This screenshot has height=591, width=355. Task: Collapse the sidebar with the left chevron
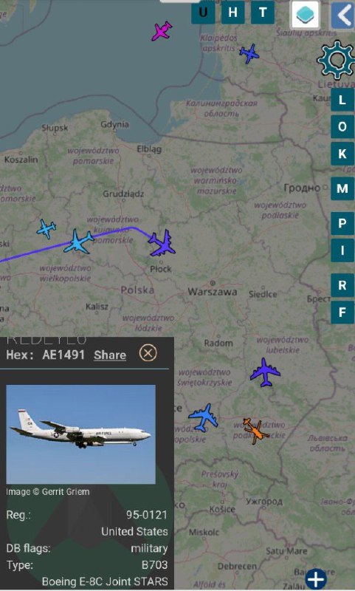342,15
